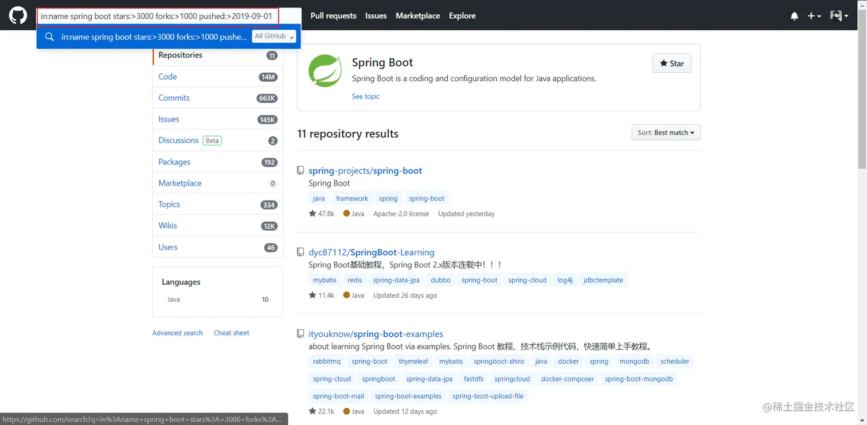Click the docker-composer topic tag
This screenshot has width=867, height=425.
click(568, 379)
